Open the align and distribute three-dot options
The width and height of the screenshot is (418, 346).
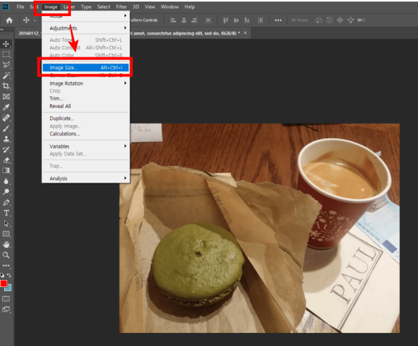coord(278,20)
